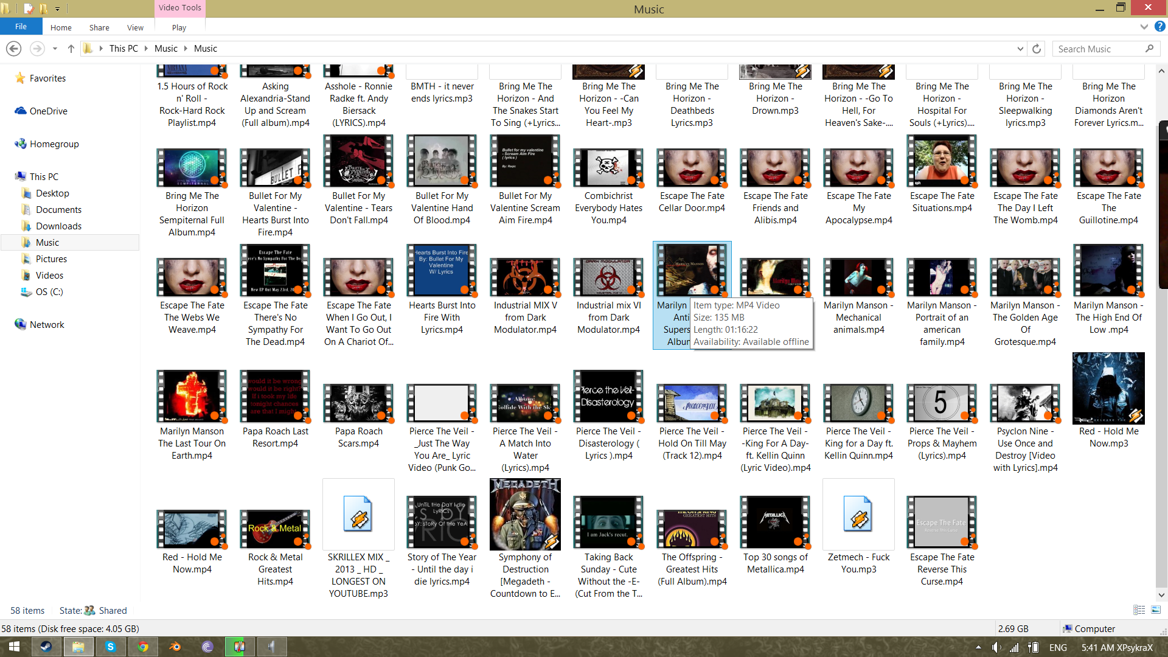
Task: Open Google Chrome from the taskbar
Action: point(142,647)
